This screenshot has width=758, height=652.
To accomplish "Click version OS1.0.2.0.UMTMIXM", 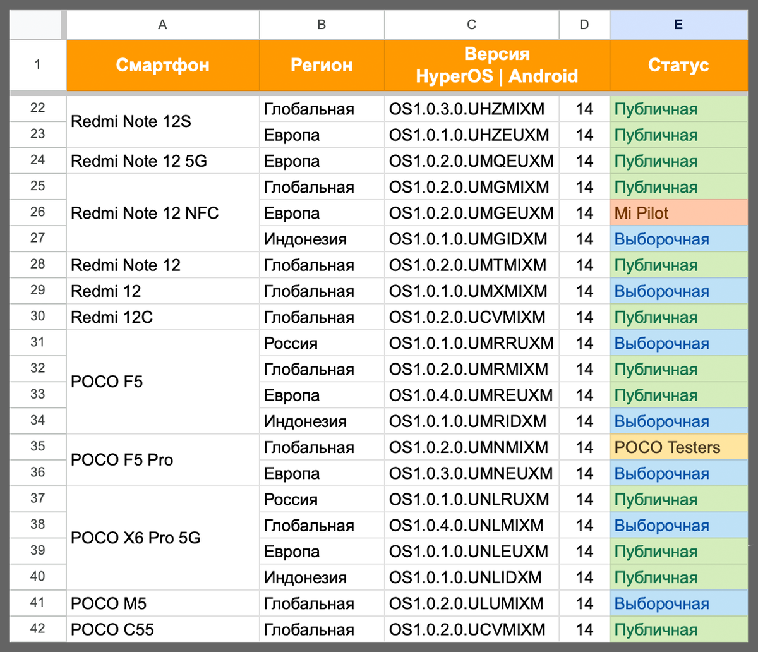I will click(x=472, y=265).
